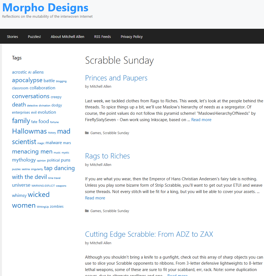This screenshot has height=276, width=264.
Task: Open About Mitchell Allen page
Action: (67, 37)
